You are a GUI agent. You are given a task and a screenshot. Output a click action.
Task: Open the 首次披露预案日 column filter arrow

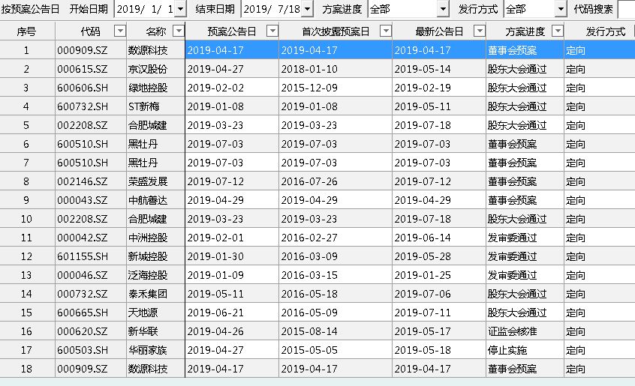tap(386, 31)
